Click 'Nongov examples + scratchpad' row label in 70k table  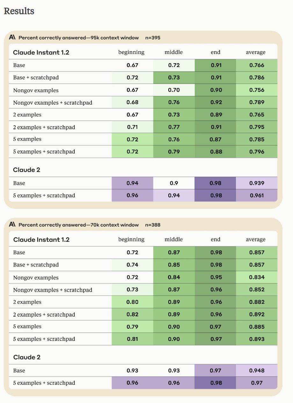tap(53, 290)
